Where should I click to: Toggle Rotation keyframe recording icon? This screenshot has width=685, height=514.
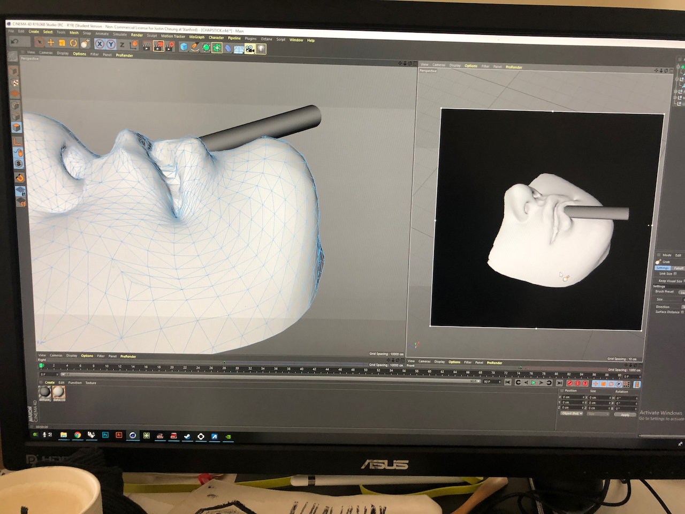pyautogui.click(x=611, y=384)
